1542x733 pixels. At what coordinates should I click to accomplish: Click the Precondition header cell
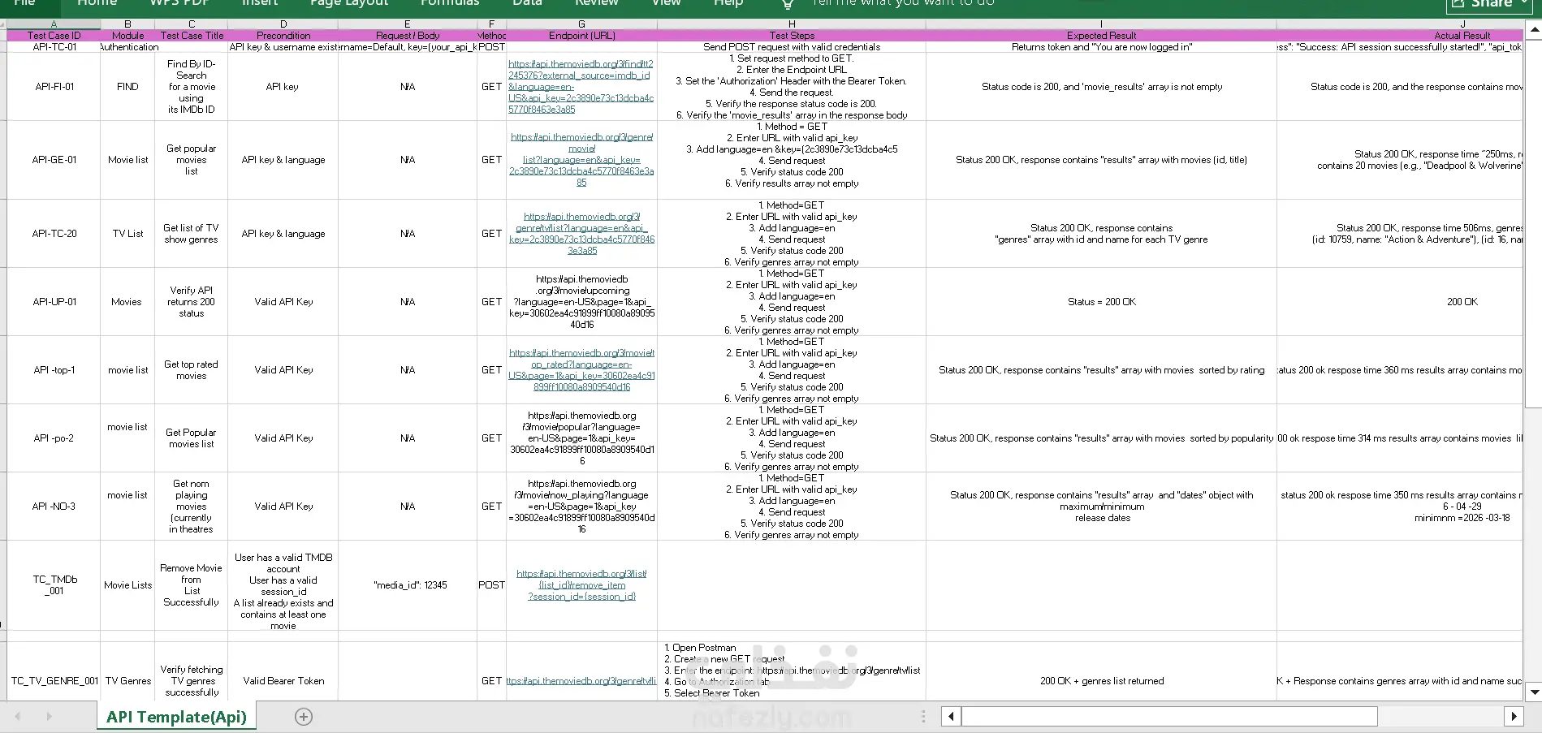point(283,36)
